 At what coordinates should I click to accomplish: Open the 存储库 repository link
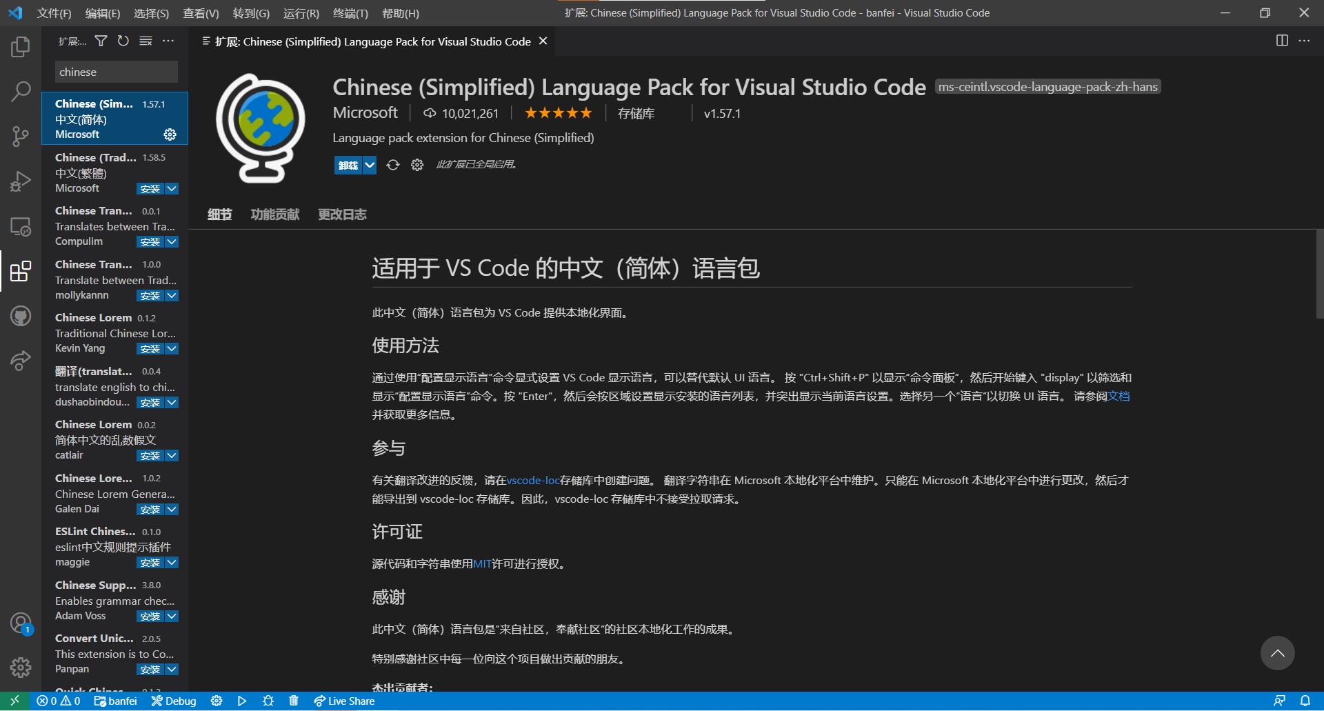[636, 113]
